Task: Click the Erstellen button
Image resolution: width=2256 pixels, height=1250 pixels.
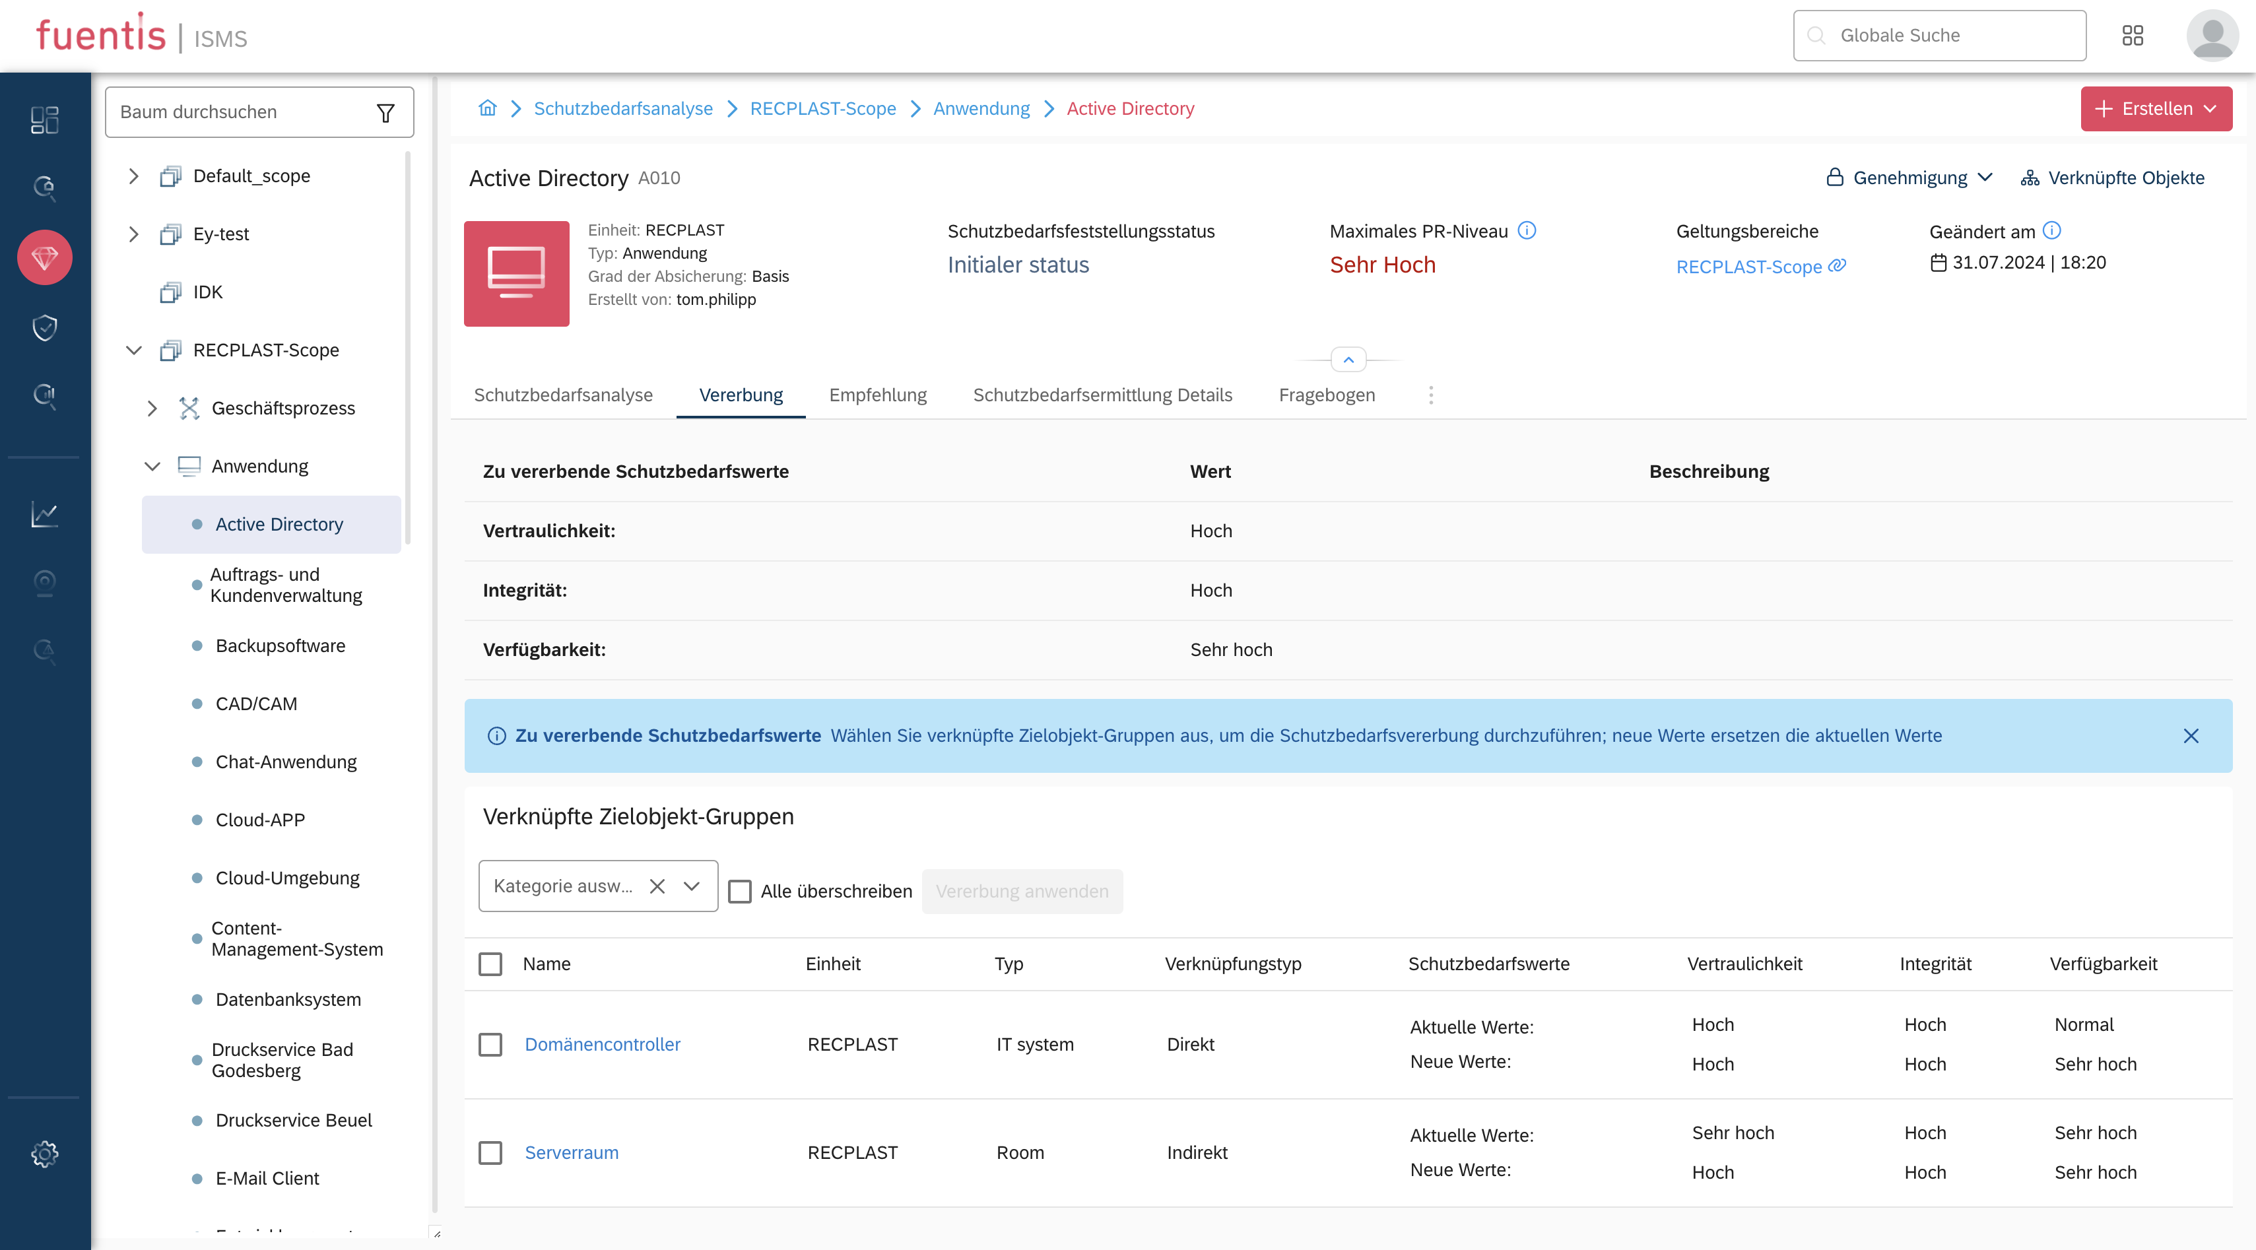Action: (x=2154, y=109)
